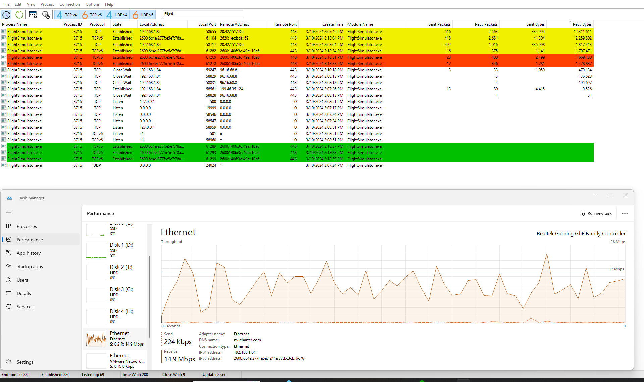Click the Flight filter search field
This screenshot has width=644, height=382.
203,14
